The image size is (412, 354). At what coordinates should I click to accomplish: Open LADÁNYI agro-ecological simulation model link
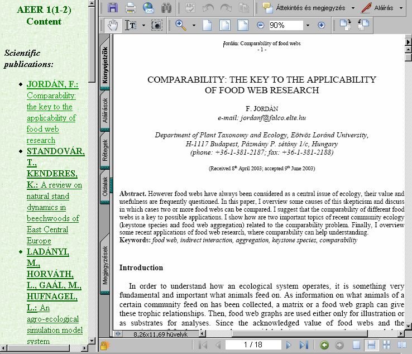click(x=55, y=296)
